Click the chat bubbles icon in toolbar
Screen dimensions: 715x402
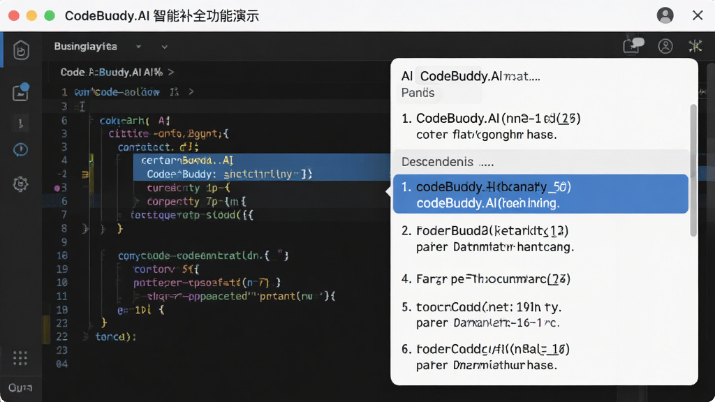coord(633,45)
